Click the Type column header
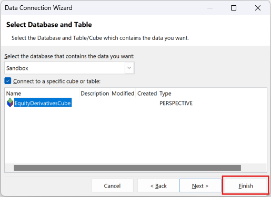 point(165,94)
